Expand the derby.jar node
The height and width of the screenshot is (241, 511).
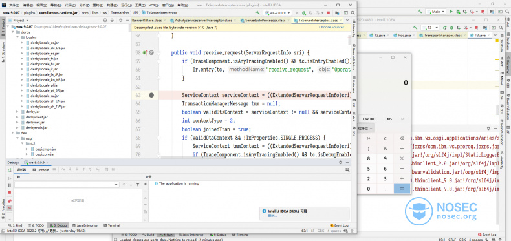click(17, 112)
